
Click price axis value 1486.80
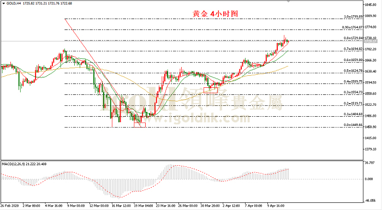click(x=371, y=116)
